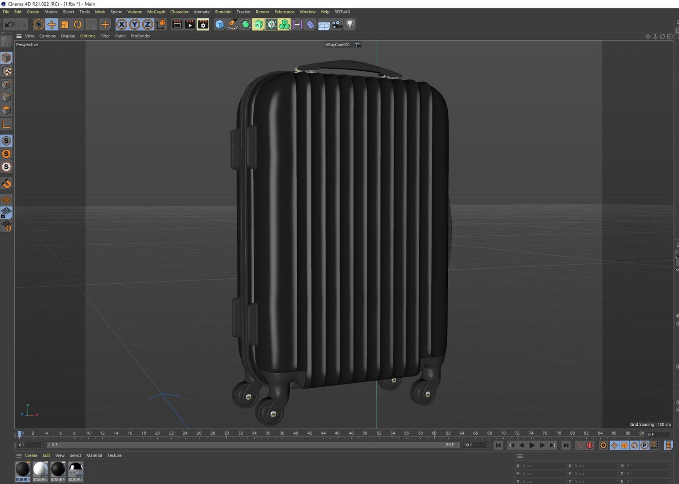This screenshot has height=484, width=679.
Task: Select the white material sphere thumbnail
Action: [40, 469]
